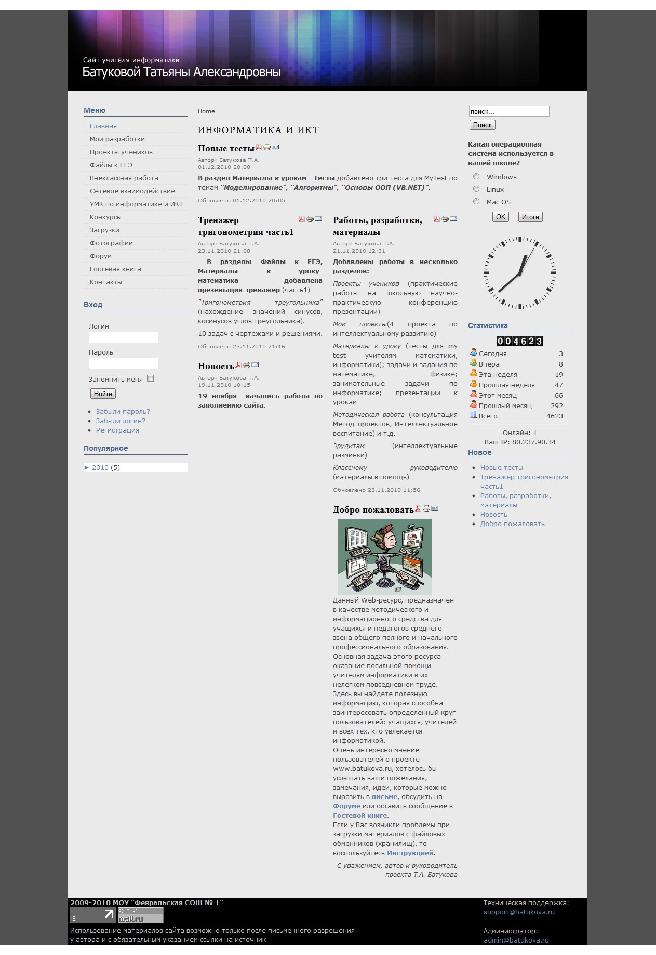
Task: Select the Windows poll option
Action: point(476,177)
